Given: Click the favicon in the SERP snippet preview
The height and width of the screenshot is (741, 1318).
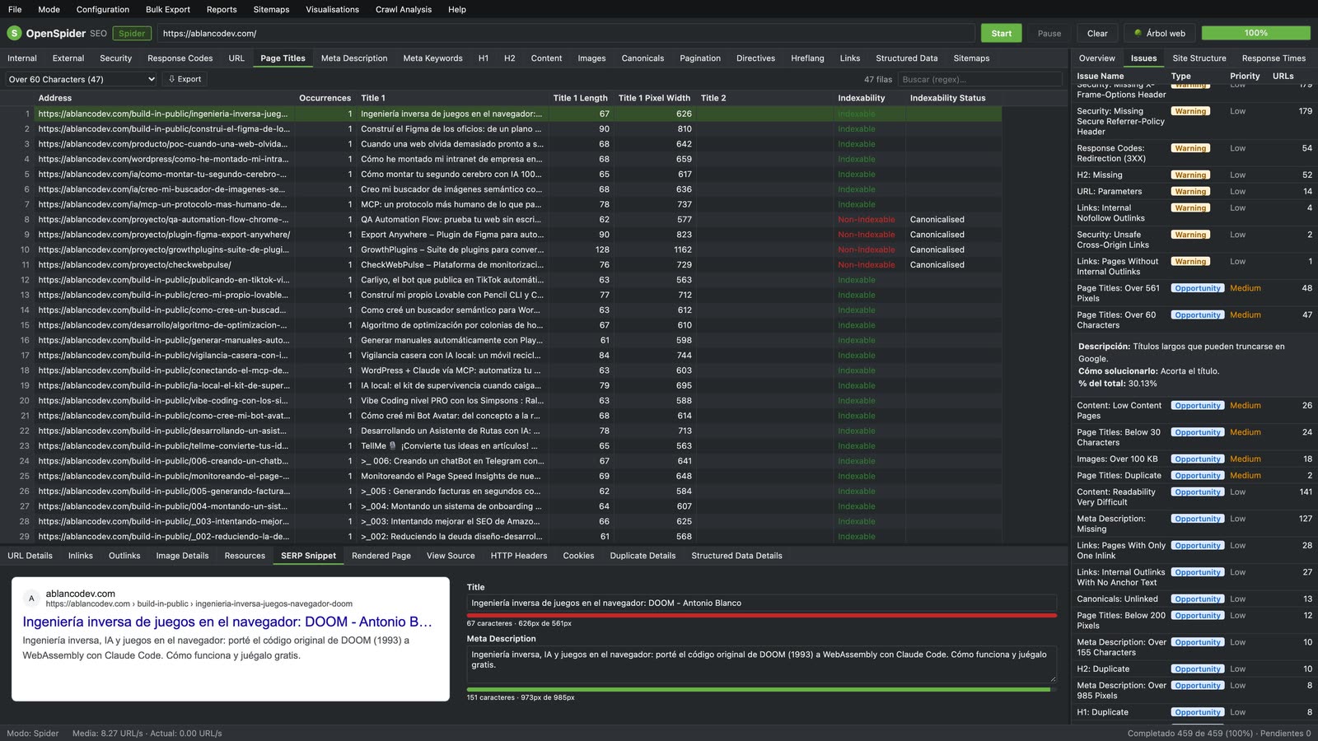Looking at the screenshot, I should tap(31, 599).
